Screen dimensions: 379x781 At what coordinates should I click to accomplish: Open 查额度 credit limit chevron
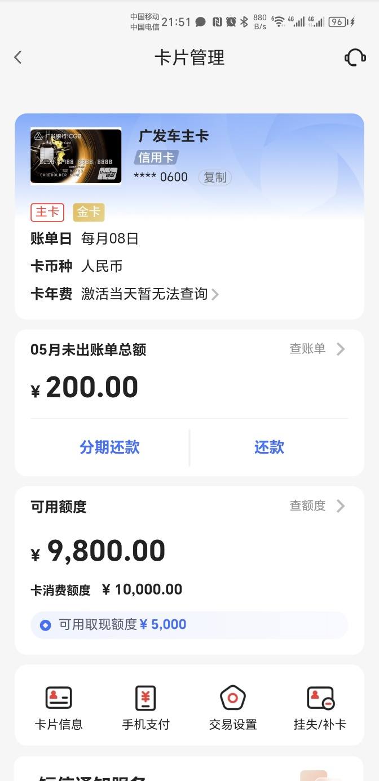point(341,506)
